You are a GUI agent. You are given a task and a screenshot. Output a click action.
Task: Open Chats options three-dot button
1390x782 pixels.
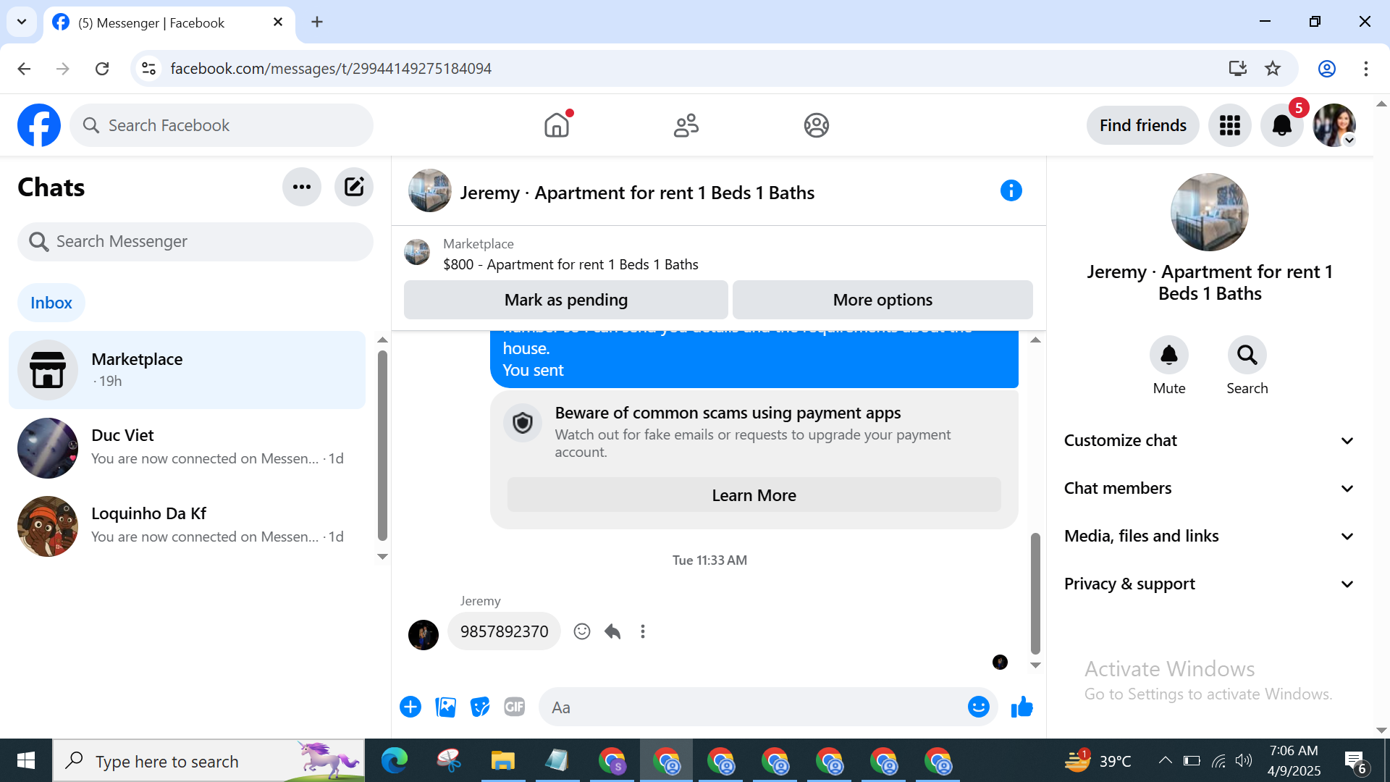click(x=302, y=187)
